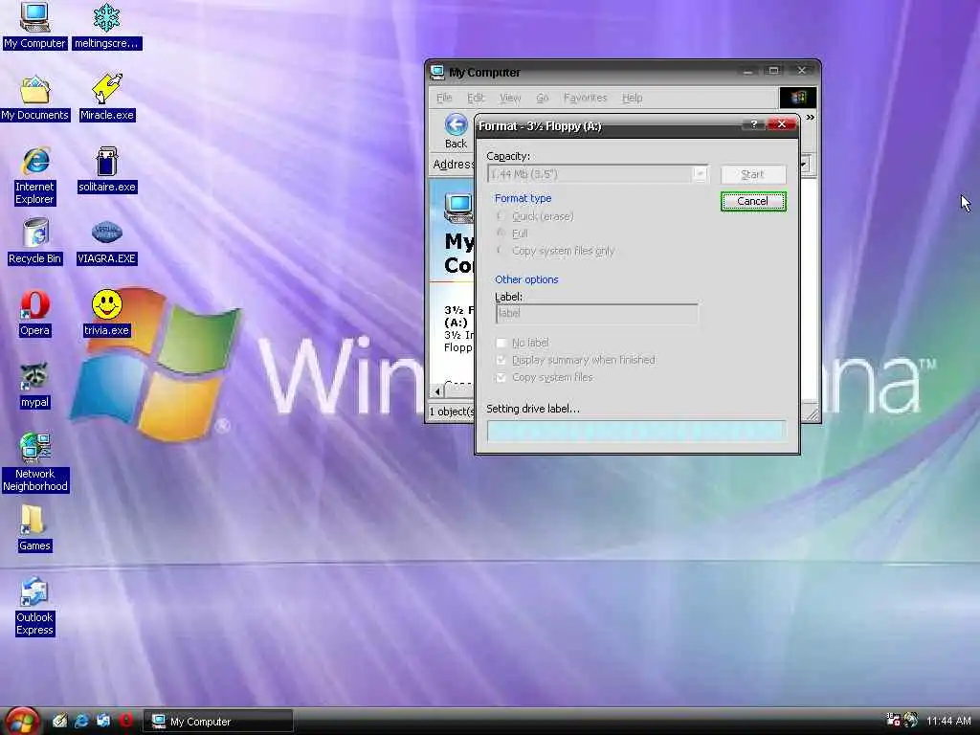Toggle the Copy system files checkbox
Image resolution: width=980 pixels, height=735 pixels.
pos(501,377)
